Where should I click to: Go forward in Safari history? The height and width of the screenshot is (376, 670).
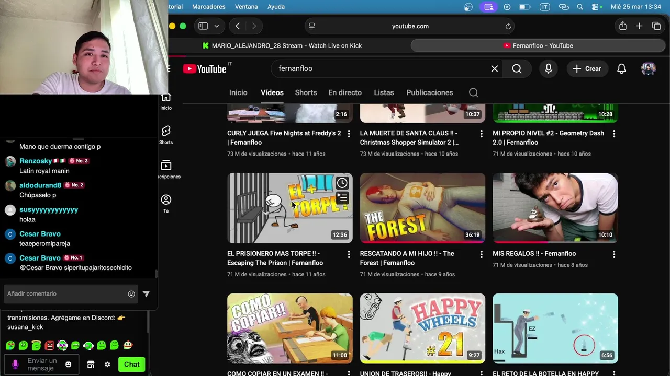coord(254,26)
